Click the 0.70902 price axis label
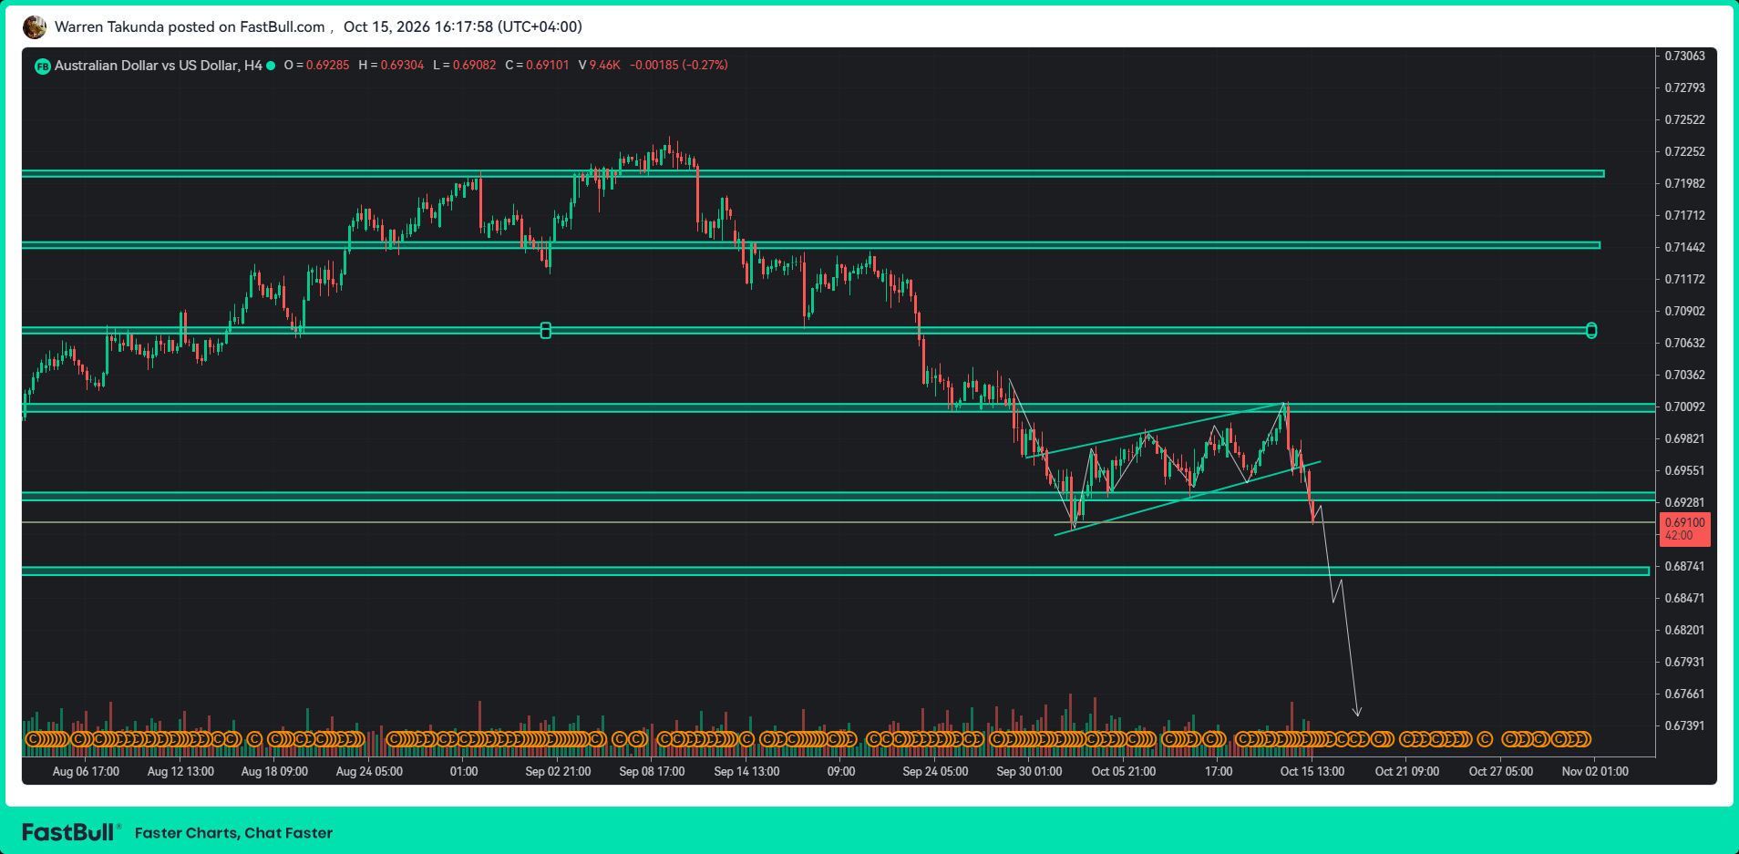Image resolution: width=1739 pixels, height=854 pixels. 1684,311
